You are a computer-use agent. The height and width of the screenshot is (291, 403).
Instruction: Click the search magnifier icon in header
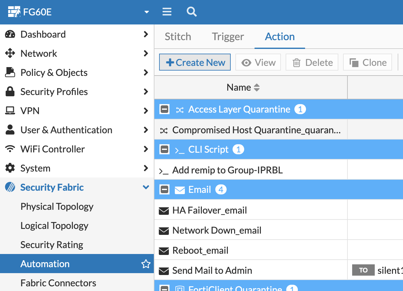[191, 12]
